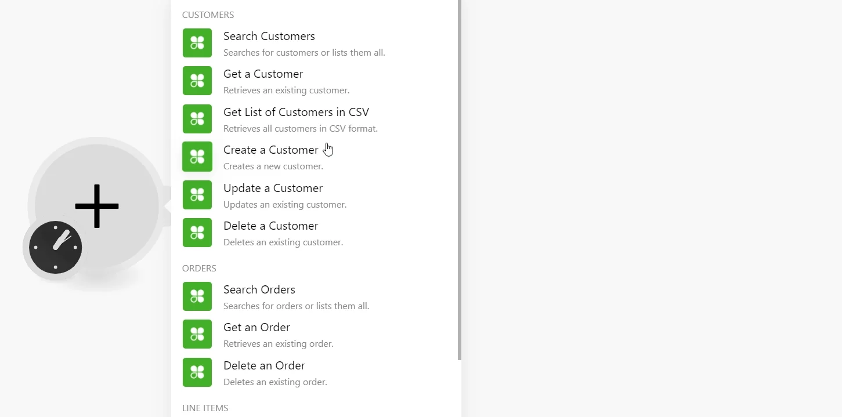
Task: Select the Search Customers title
Action: pyautogui.click(x=269, y=36)
